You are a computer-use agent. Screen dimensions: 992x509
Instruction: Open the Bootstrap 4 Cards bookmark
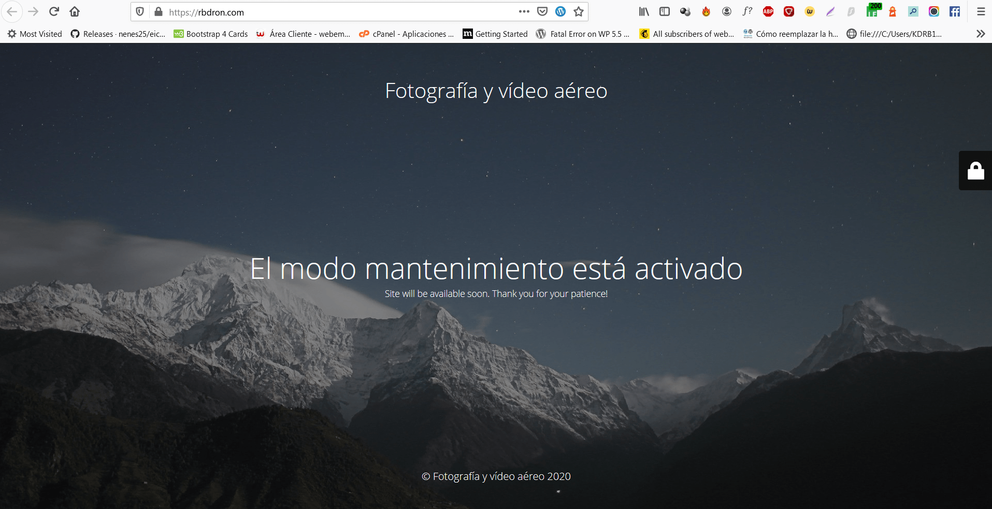pos(211,34)
